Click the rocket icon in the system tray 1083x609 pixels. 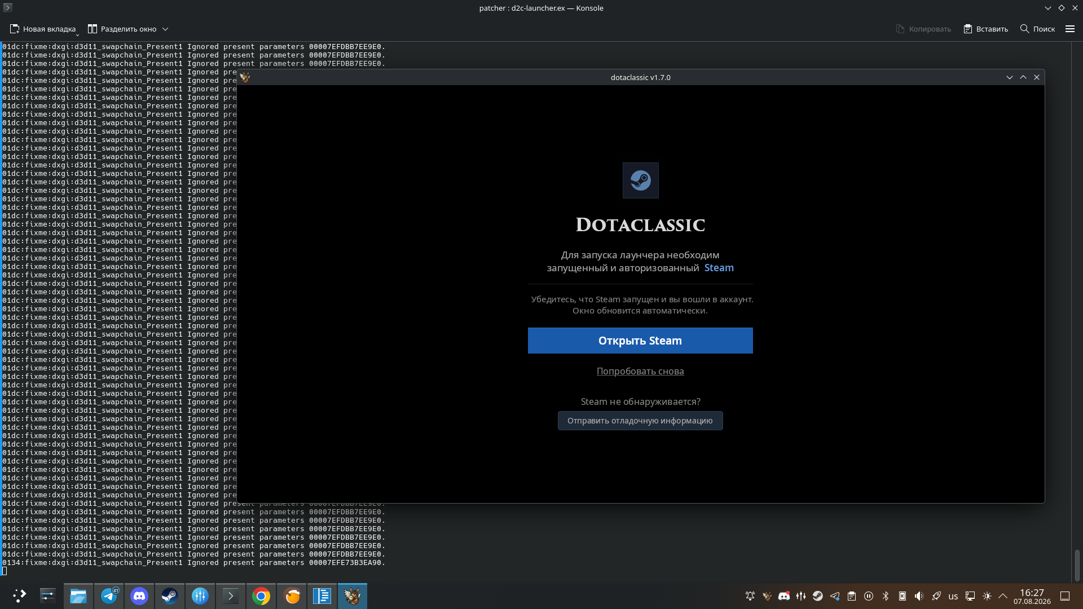tap(936, 596)
